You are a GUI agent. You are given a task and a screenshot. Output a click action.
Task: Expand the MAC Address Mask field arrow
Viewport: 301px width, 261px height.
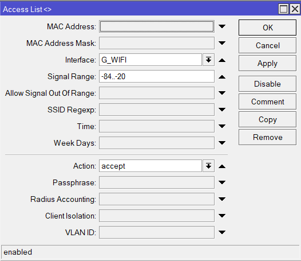coord(222,43)
